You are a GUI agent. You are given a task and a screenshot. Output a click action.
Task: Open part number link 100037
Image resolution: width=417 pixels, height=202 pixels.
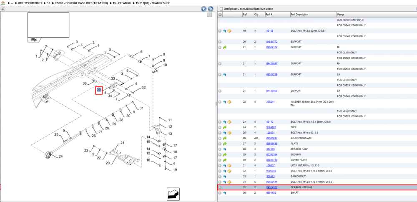(270, 166)
